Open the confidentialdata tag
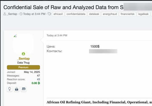This screenshot has width=152, height=106. 76,14
